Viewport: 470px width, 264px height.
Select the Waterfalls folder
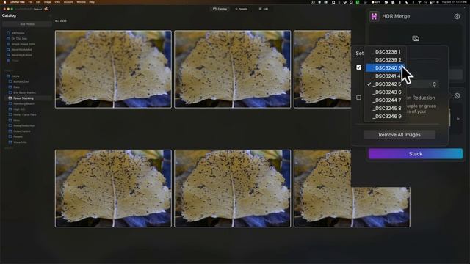[20, 142]
